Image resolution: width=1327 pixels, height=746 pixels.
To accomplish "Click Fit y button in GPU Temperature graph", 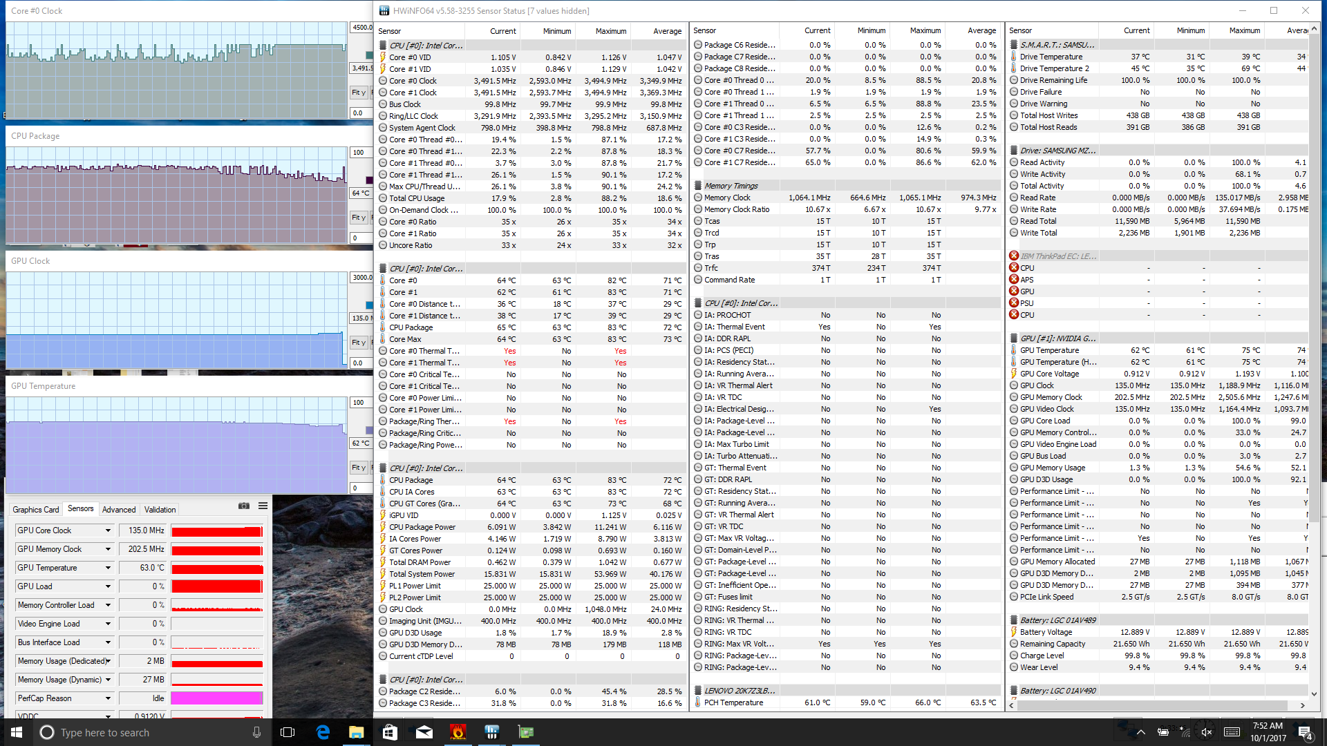I will [x=358, y=468].
